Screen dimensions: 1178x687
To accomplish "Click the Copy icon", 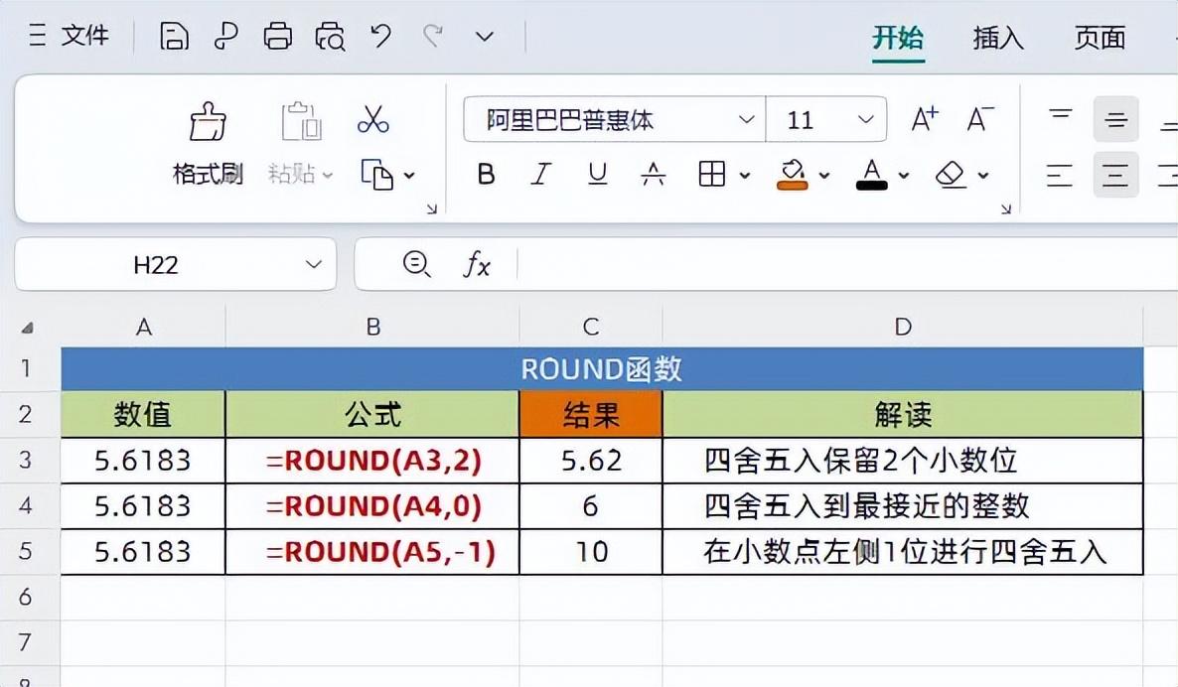I will click(376, 175).
